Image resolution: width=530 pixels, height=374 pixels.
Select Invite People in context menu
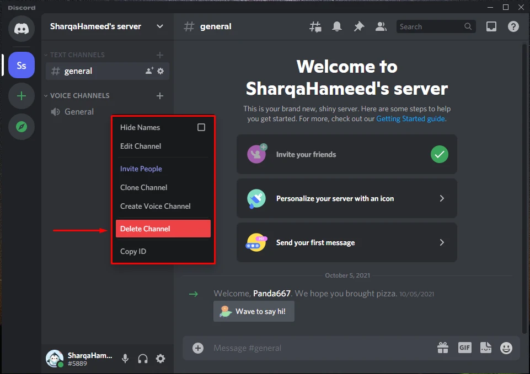163,169
